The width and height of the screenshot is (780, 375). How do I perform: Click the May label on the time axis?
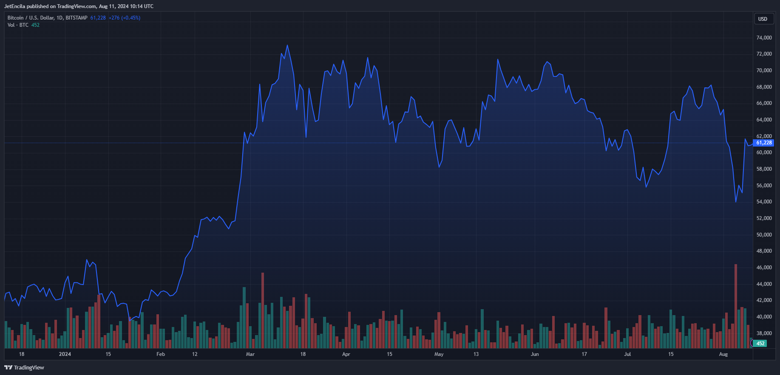(439, 354)
